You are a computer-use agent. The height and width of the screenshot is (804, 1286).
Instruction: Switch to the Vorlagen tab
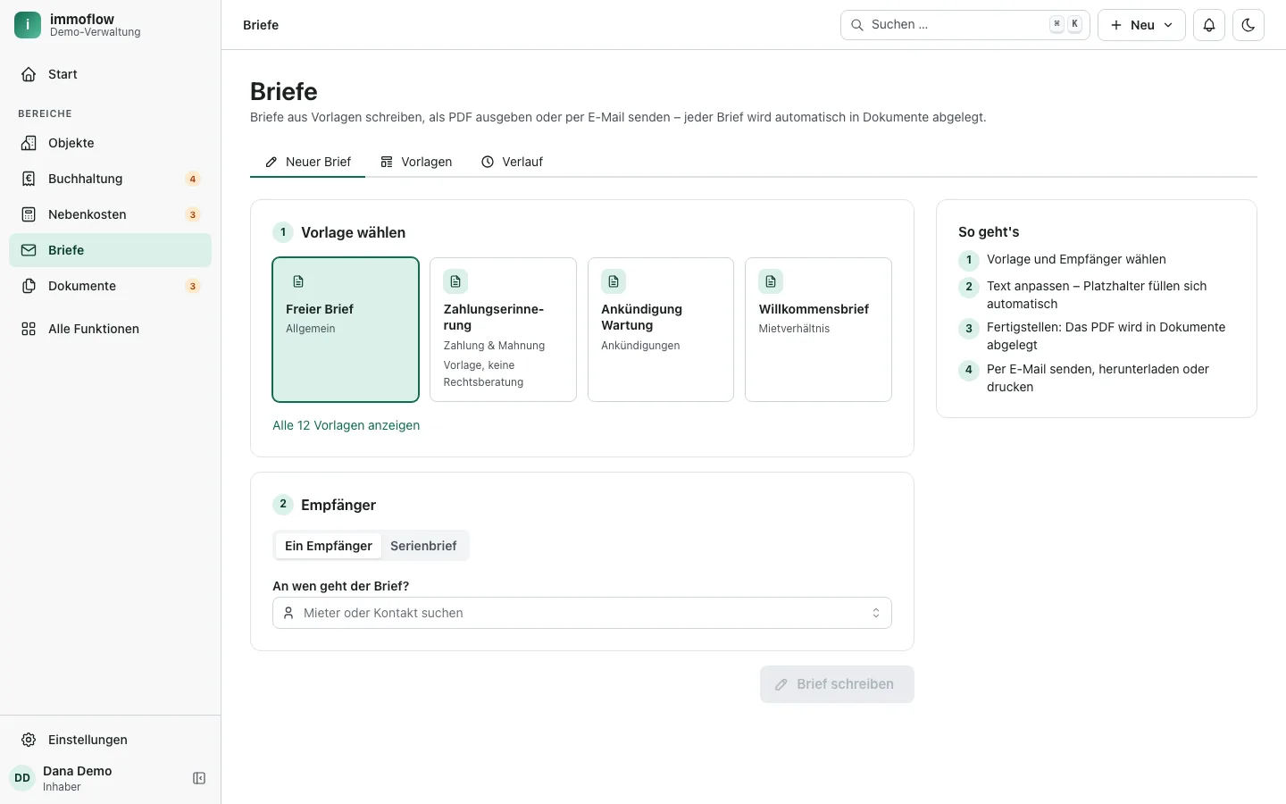coord(416,162)
